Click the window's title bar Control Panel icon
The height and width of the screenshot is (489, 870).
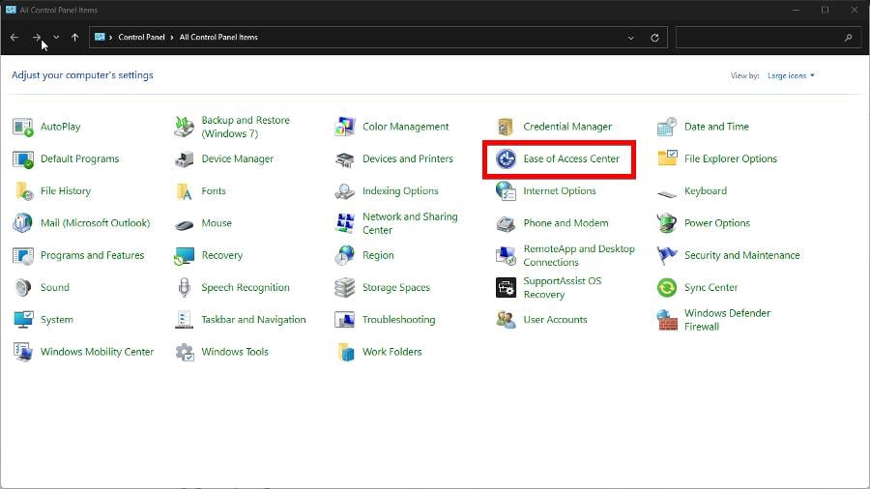tap(11, 10)
